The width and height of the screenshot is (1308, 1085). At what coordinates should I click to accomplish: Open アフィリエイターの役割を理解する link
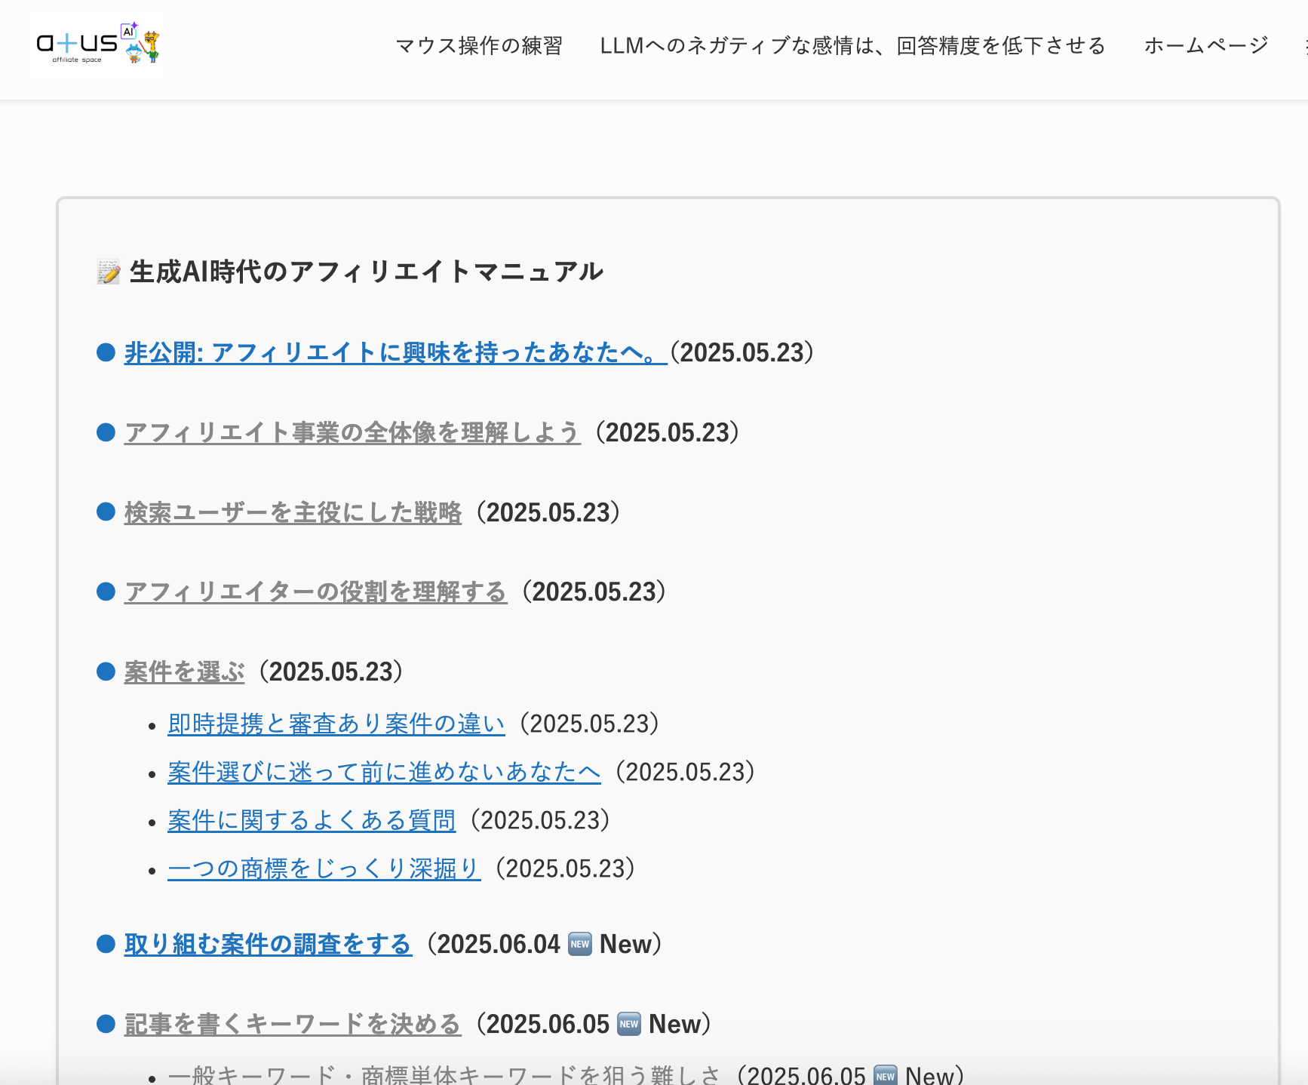point(315,592)
